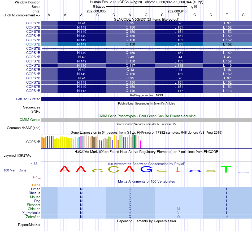Click the H residue in X_tropicalis row
The image size is (252, 231).
coord(130,213)
